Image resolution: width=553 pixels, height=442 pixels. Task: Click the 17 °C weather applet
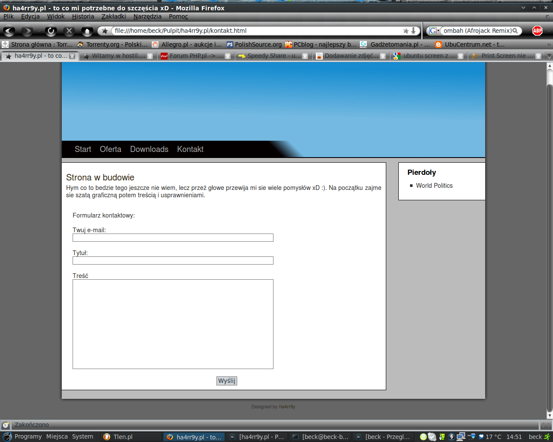[490, 437]
